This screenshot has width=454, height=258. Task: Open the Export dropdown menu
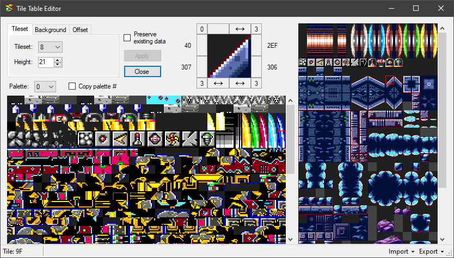coord(432,251)
